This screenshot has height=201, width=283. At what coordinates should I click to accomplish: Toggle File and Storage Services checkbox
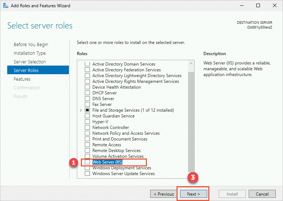87,110
